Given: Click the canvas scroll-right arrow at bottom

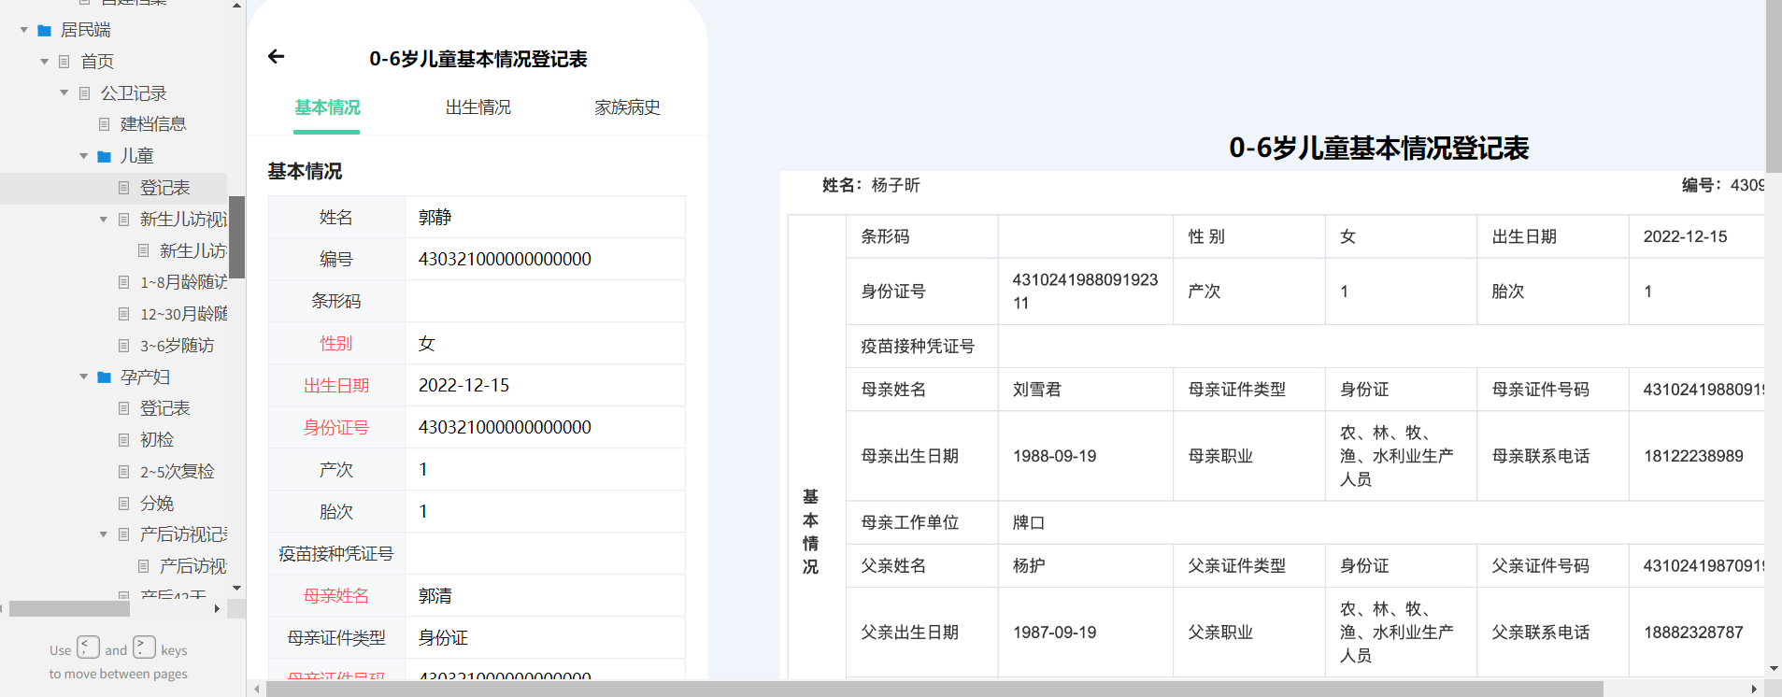Looking at the screenshot, I should tap(1754, 689).
